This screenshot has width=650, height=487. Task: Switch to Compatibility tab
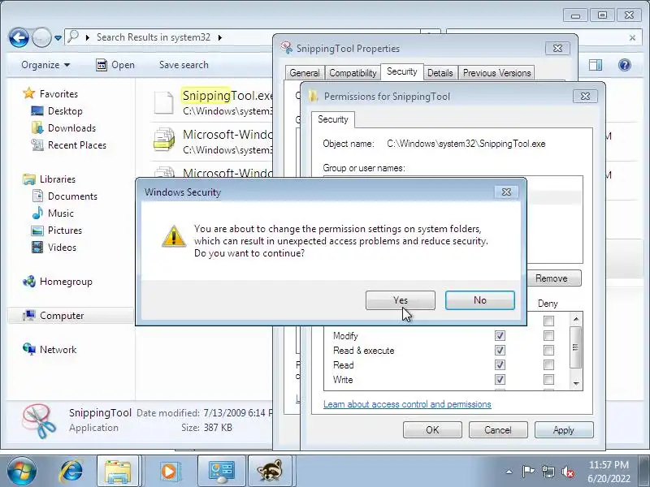point(353,73)
